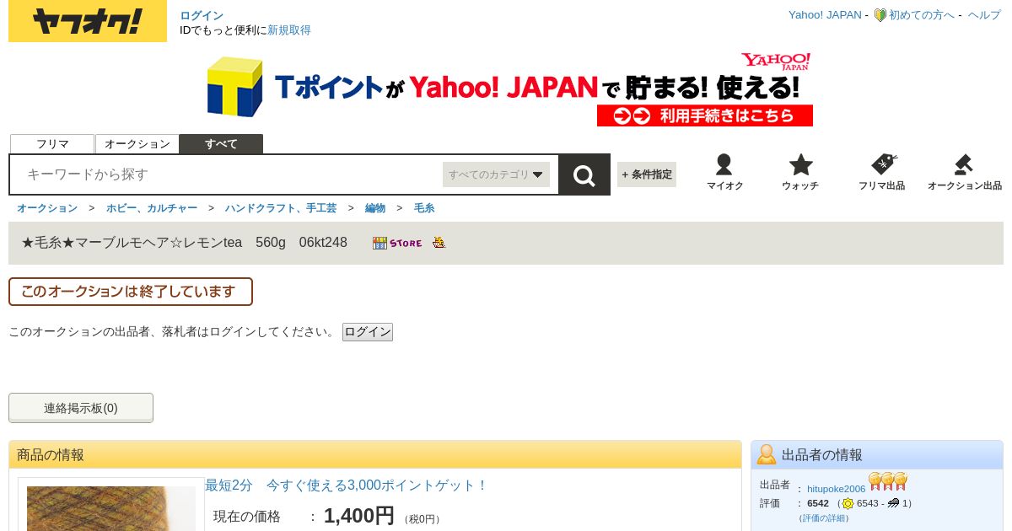This screenshot has width=1012, height=531.
Task: Click the このオークションは終了しています notice
Action: [x=131, y=292]
